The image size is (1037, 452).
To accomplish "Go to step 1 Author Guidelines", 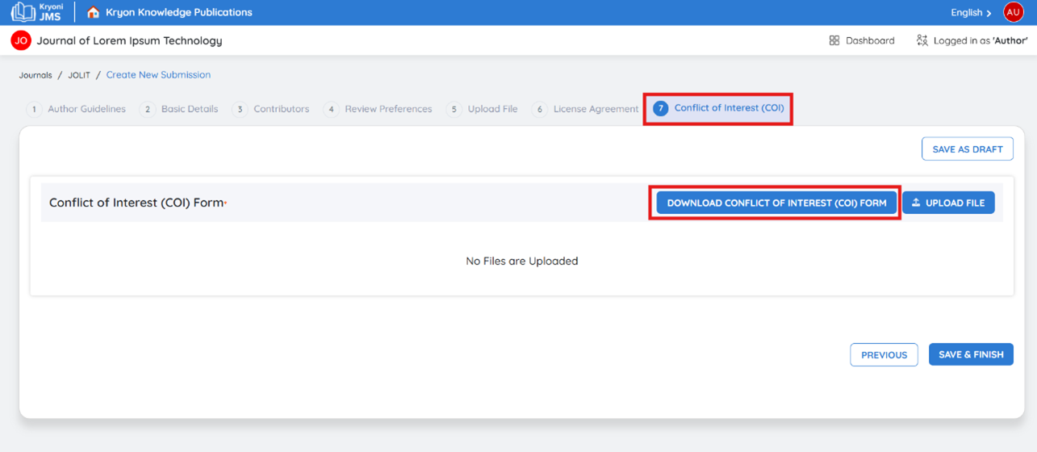I will click(77, 109).
